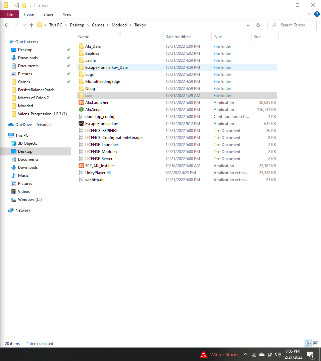Click the Properties quick access toolbar icon

click(17, 5)
